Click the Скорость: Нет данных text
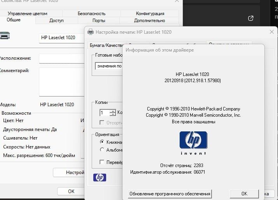This screenshot has width=278, height=200. point(26,147)
